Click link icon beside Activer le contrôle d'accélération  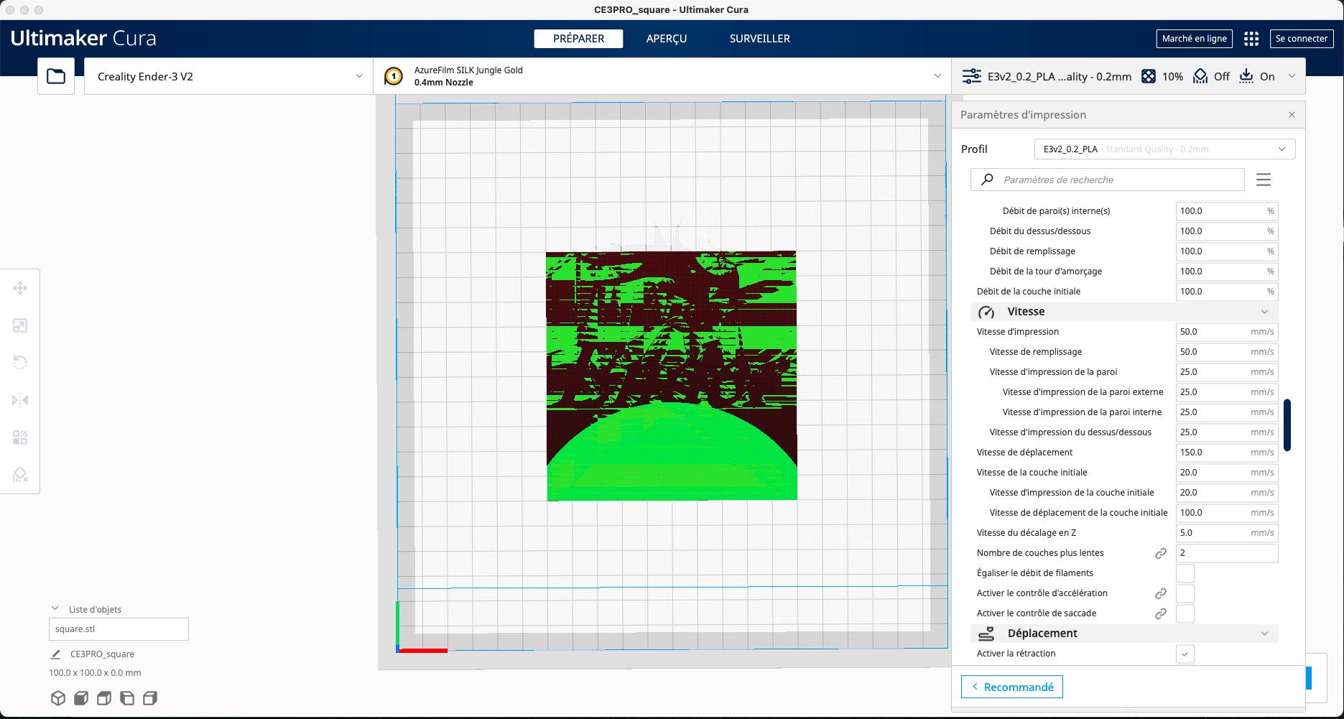point(1161,593)
